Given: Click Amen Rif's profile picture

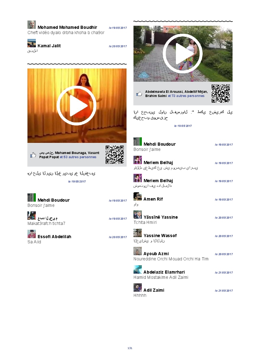Looking at the screenshot, I should click(138, 196).
